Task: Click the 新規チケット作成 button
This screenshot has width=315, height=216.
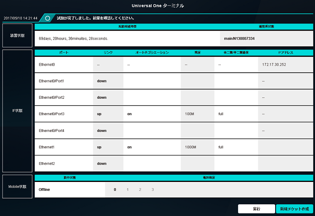Action: [294, 209]
